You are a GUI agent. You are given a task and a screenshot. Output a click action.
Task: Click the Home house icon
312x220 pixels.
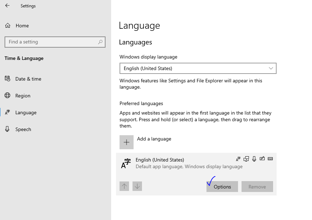pos(8,26)
